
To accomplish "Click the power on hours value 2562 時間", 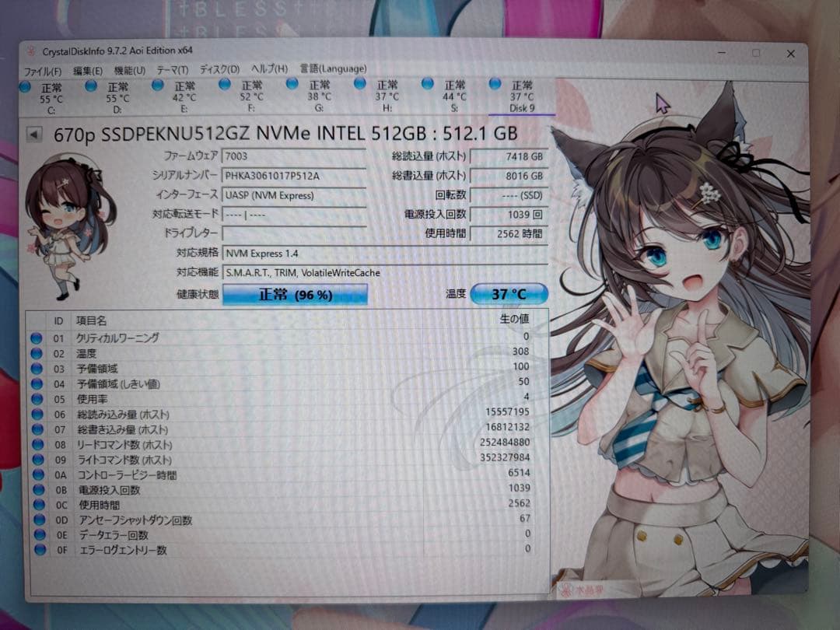I will click(x=509, y=233).
